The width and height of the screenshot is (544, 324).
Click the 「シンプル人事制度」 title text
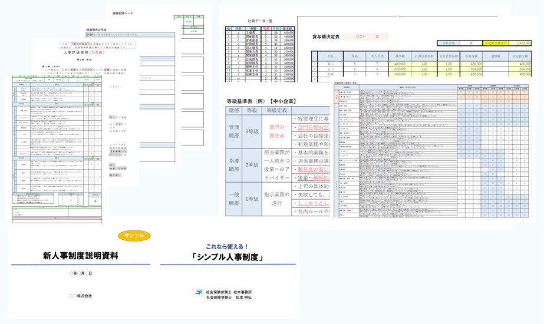coord(227,257)
